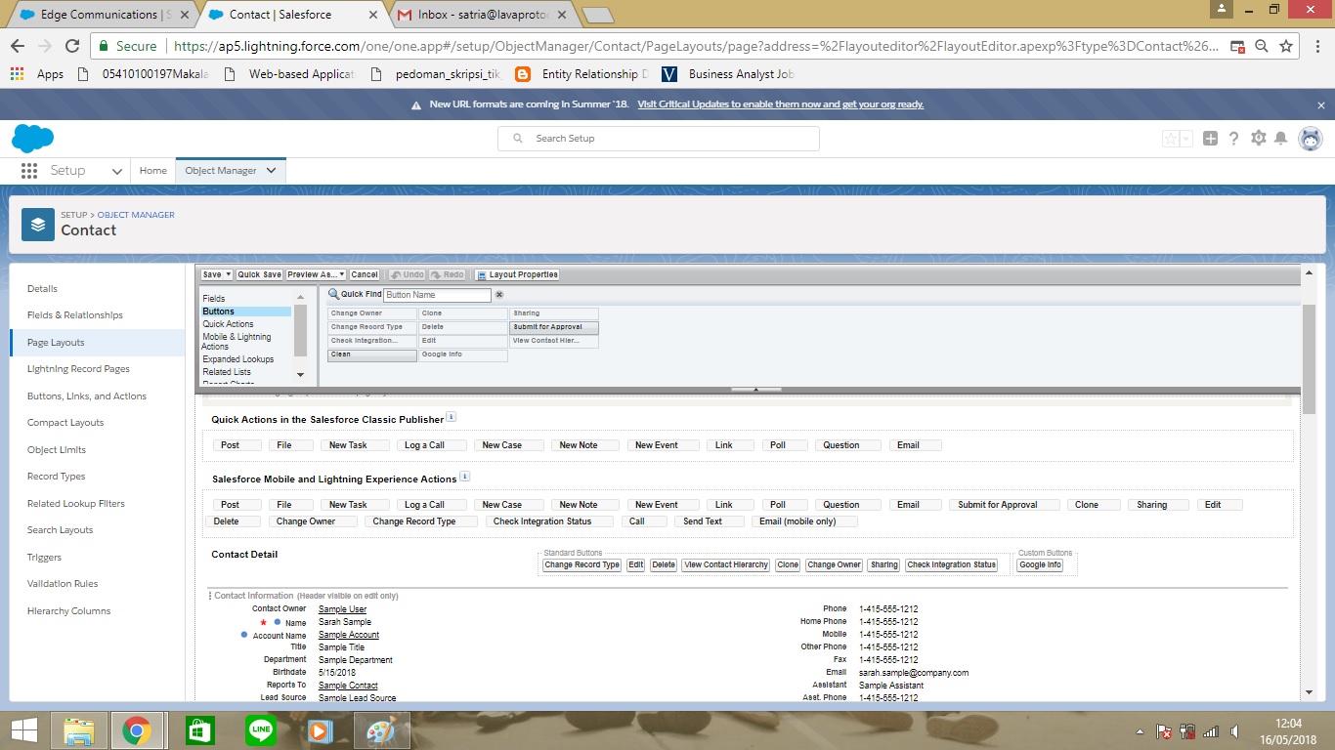Image resolution: width=1335 pixels, height=750 pixels.
Task: Expand the Object Manager tab chevron
Action: [x=271, y=170]
